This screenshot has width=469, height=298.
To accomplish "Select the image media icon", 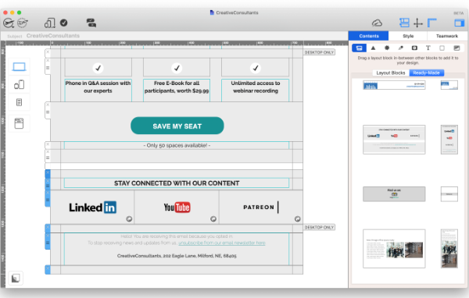I will coord(456,48).
